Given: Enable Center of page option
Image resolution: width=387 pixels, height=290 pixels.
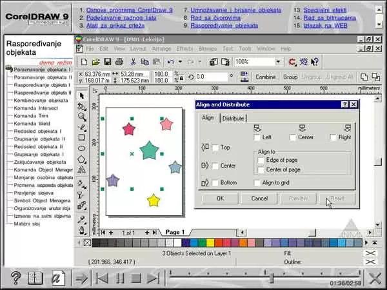Looking at the screenshot, I should coord(261,170).
